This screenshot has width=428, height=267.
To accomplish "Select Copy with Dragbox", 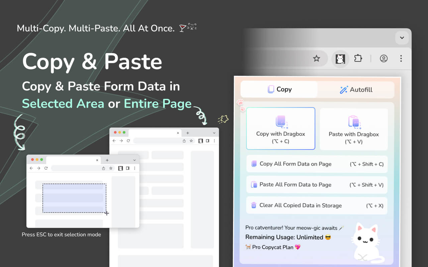I will (281, 128).
